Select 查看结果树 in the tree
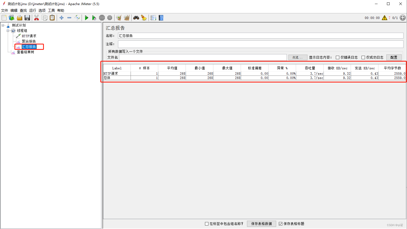Screen dimensions: 407x229 pos(25,52)
